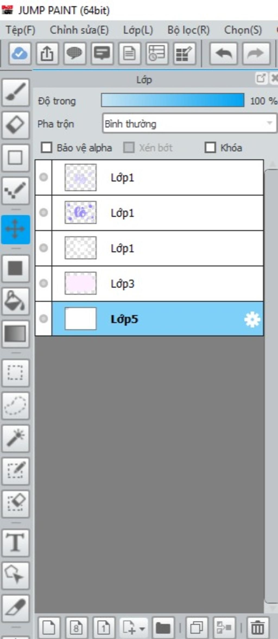Click the Undo arrow button

[x=223, y=53]
